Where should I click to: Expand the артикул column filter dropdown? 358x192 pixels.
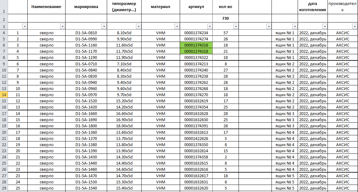click(210, 27)
